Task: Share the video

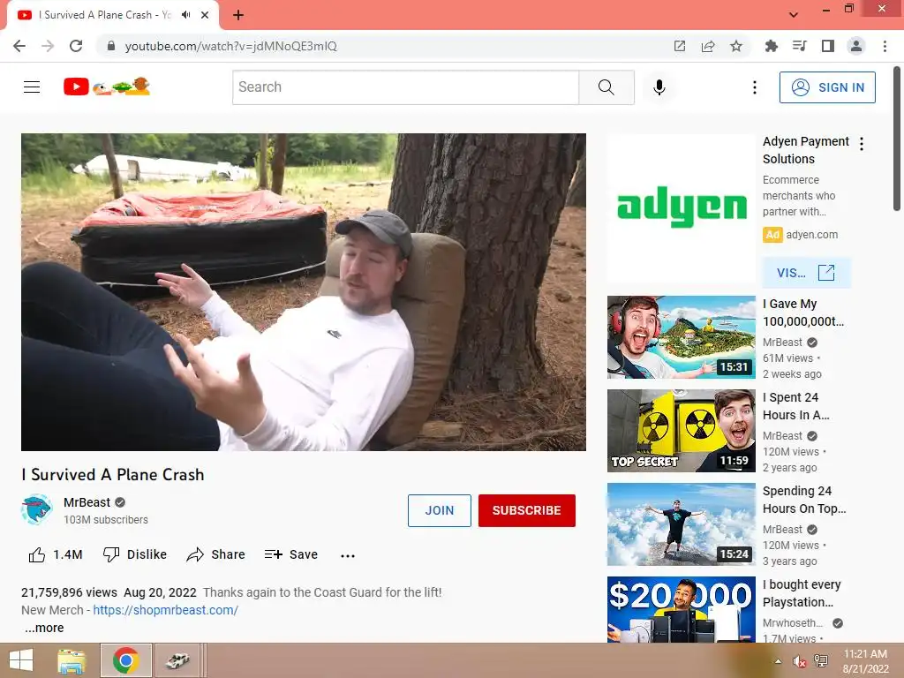Action: coord(216,554)
